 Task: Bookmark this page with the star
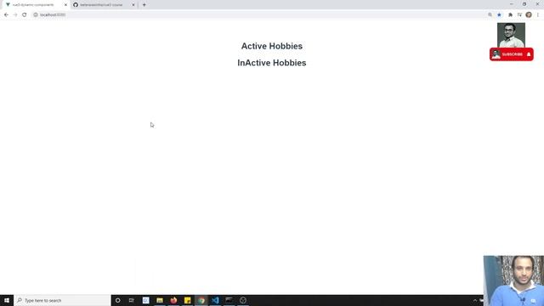tap(499, 15)
